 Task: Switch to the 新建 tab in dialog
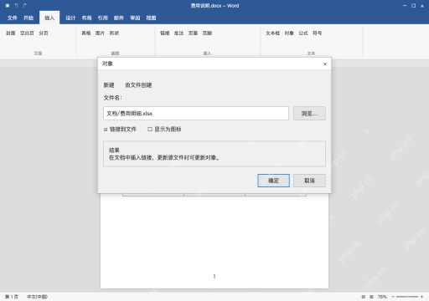[109, 85]
